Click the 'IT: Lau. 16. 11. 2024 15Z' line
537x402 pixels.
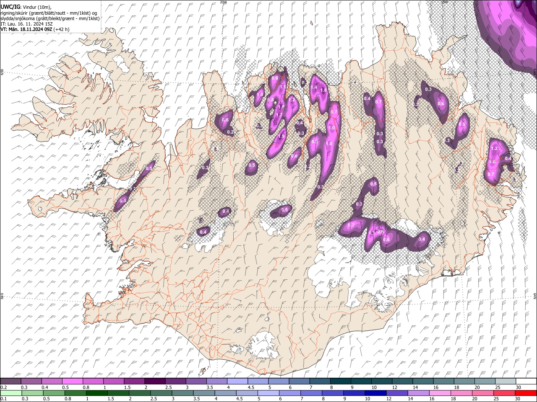[26, 24]
